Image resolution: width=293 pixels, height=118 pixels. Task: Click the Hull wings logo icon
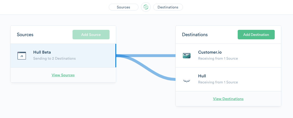tap(187, 81)
